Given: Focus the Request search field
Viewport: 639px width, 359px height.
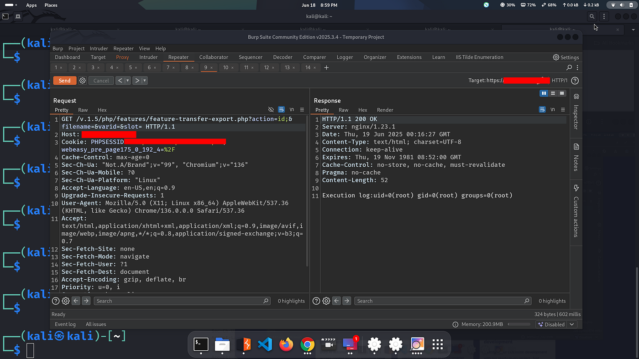Looking at the screenshot, I should tap(183, 301).
